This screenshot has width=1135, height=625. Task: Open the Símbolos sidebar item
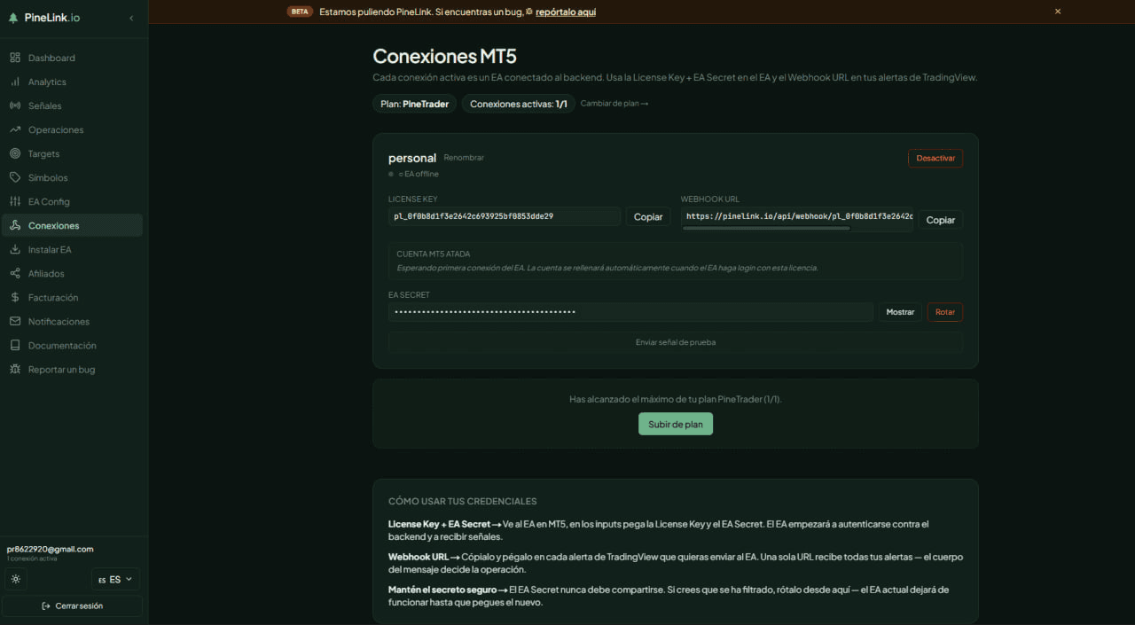pyautogui.click(x=72, y=177)
